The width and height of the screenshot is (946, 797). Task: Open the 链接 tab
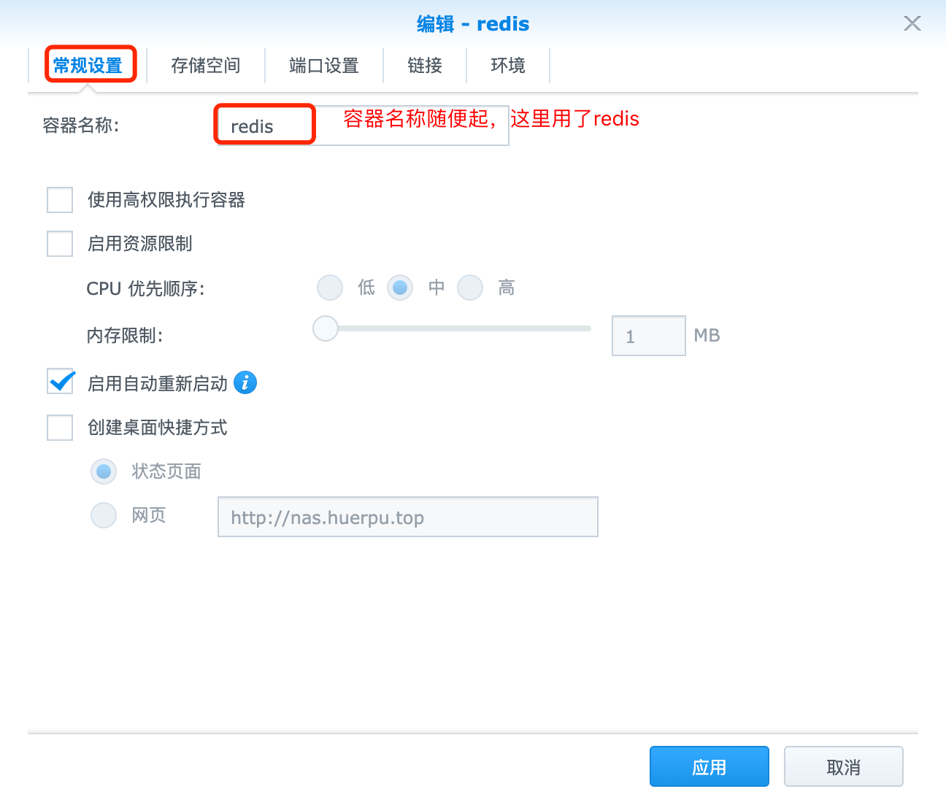(x=425, y=66)
